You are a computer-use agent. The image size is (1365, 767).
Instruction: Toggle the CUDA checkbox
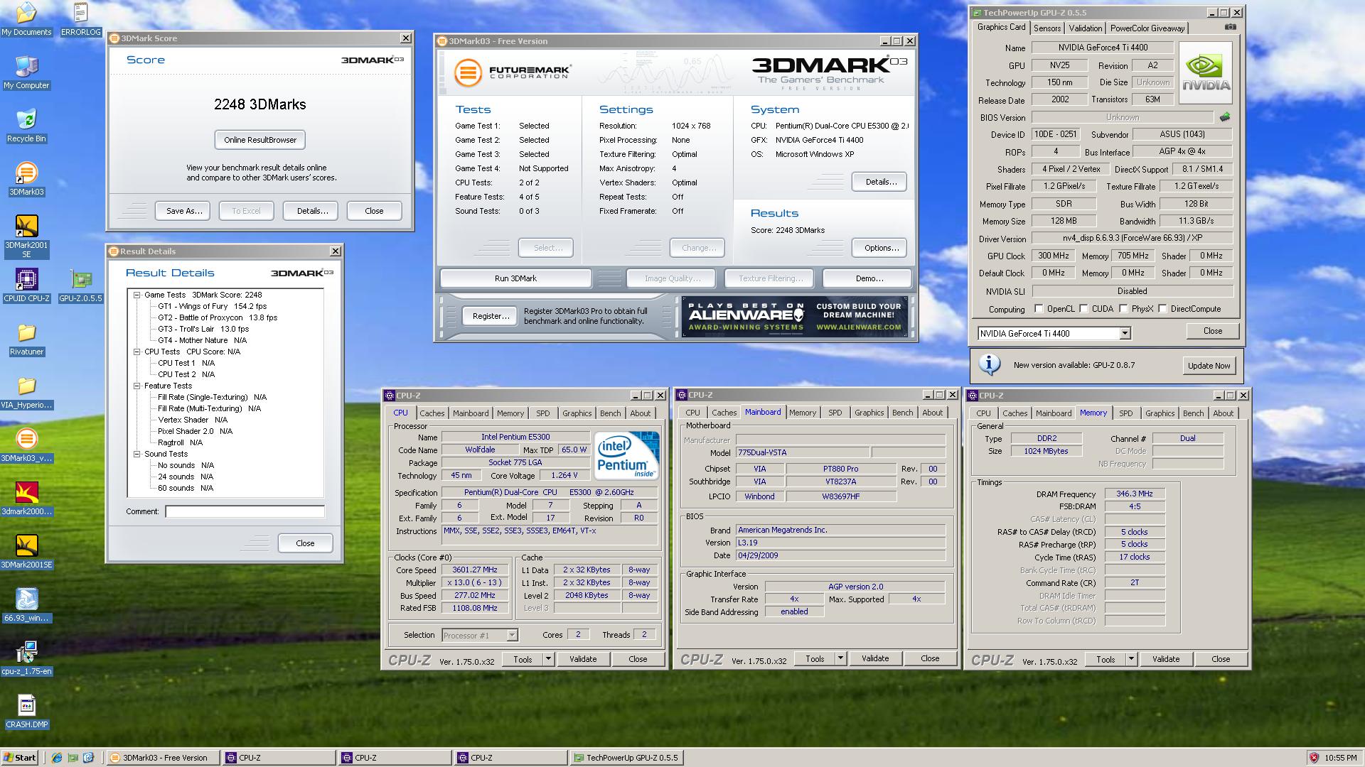pos(1083,309)
